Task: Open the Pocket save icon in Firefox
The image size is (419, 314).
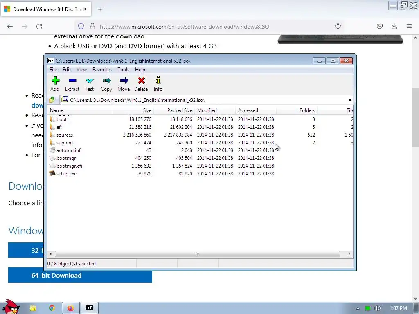Action: tap(379, 26)
